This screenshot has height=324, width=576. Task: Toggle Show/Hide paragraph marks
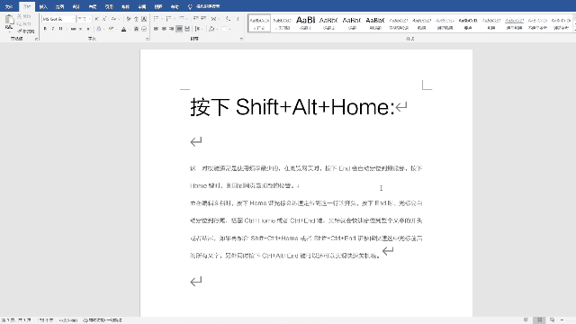coord(238,18)
